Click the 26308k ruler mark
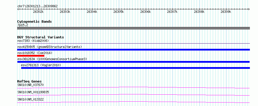This screenshot has height=106, width=258. point(199,12)
